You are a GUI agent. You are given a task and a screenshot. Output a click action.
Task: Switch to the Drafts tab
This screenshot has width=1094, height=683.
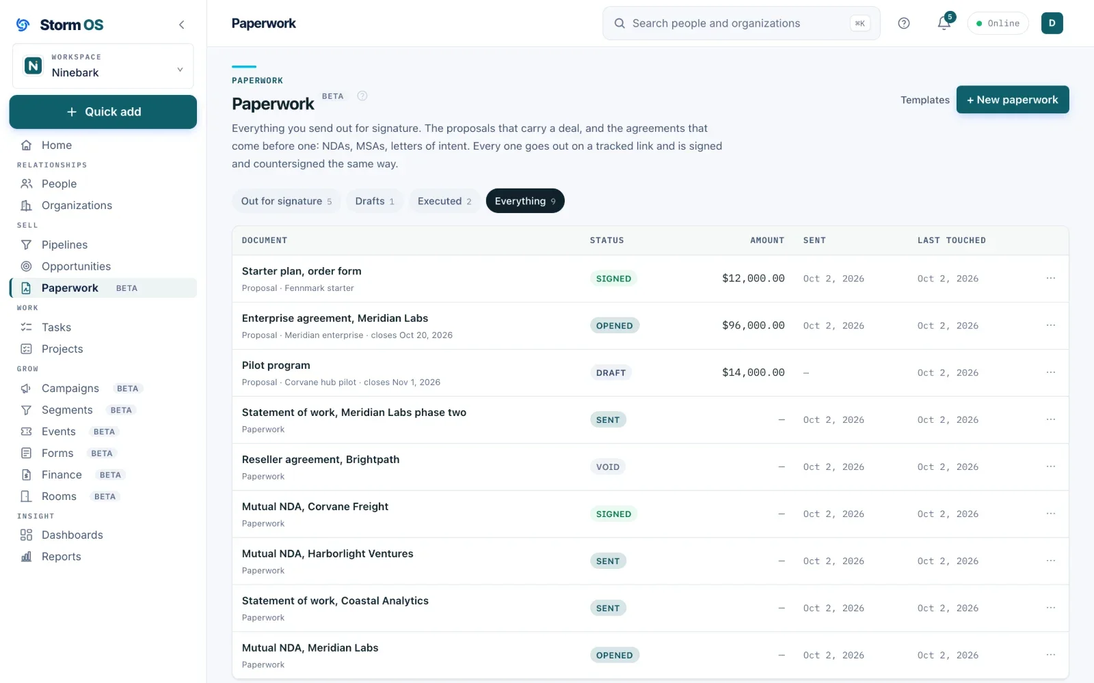pyautogui.click(x=375, y=201)
